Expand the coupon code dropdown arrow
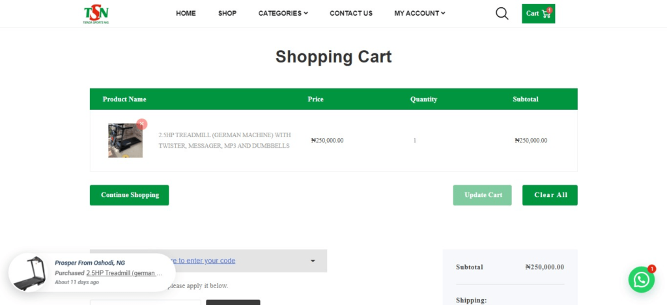 point(313,261)
